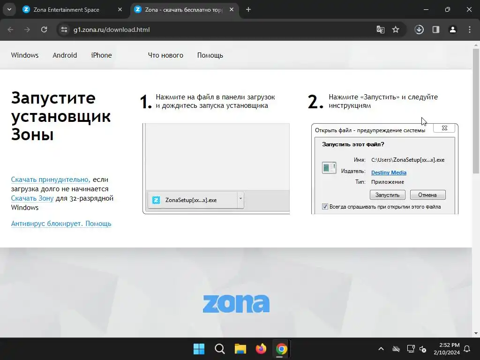Select the Zona скачать бесплатно tab
The image size is (480, 360).
pos(184,10)
